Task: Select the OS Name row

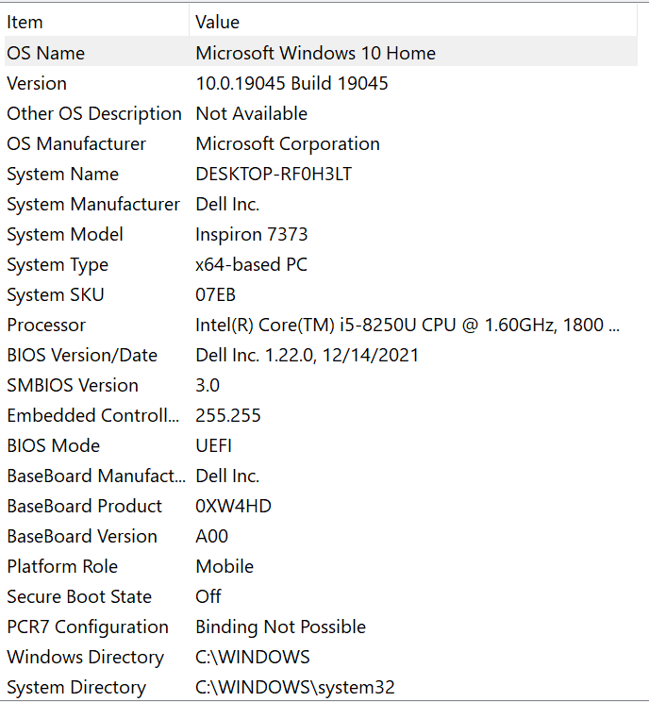Action: click(x=321, y=53)
